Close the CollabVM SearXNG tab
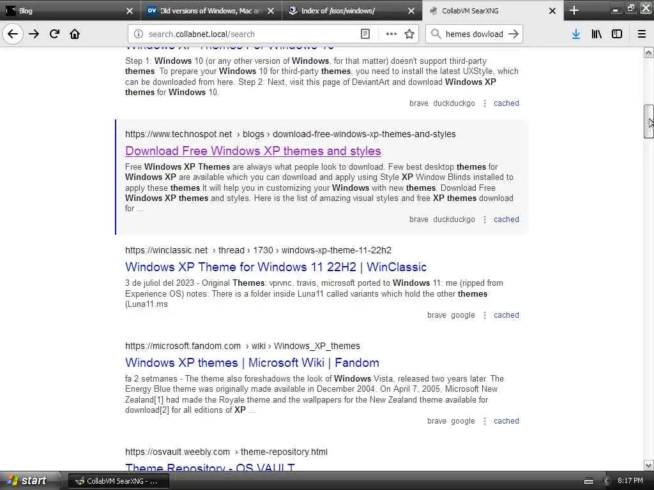This screenshot has width=654, height=490. tap(552, 11)
